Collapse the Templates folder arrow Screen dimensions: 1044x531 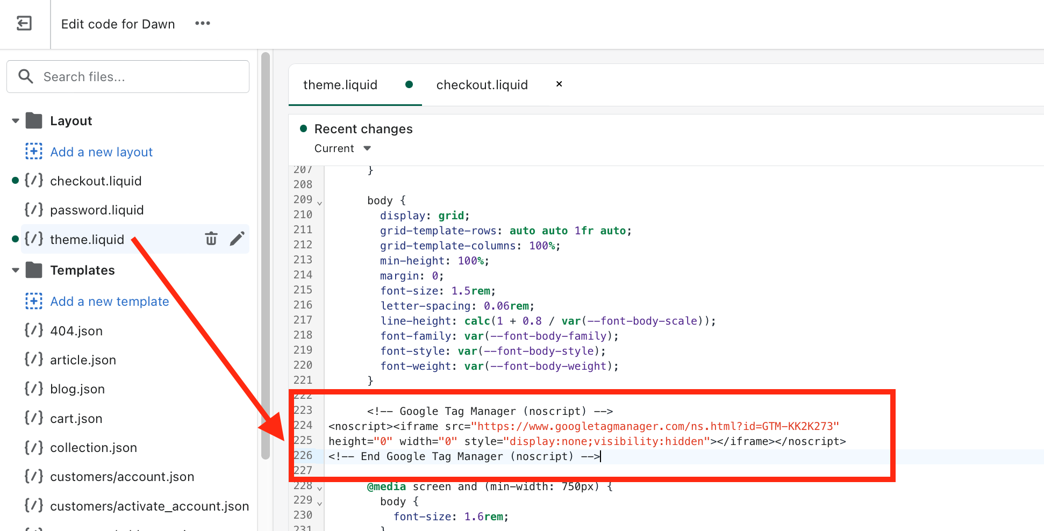[x=16, y=270]
